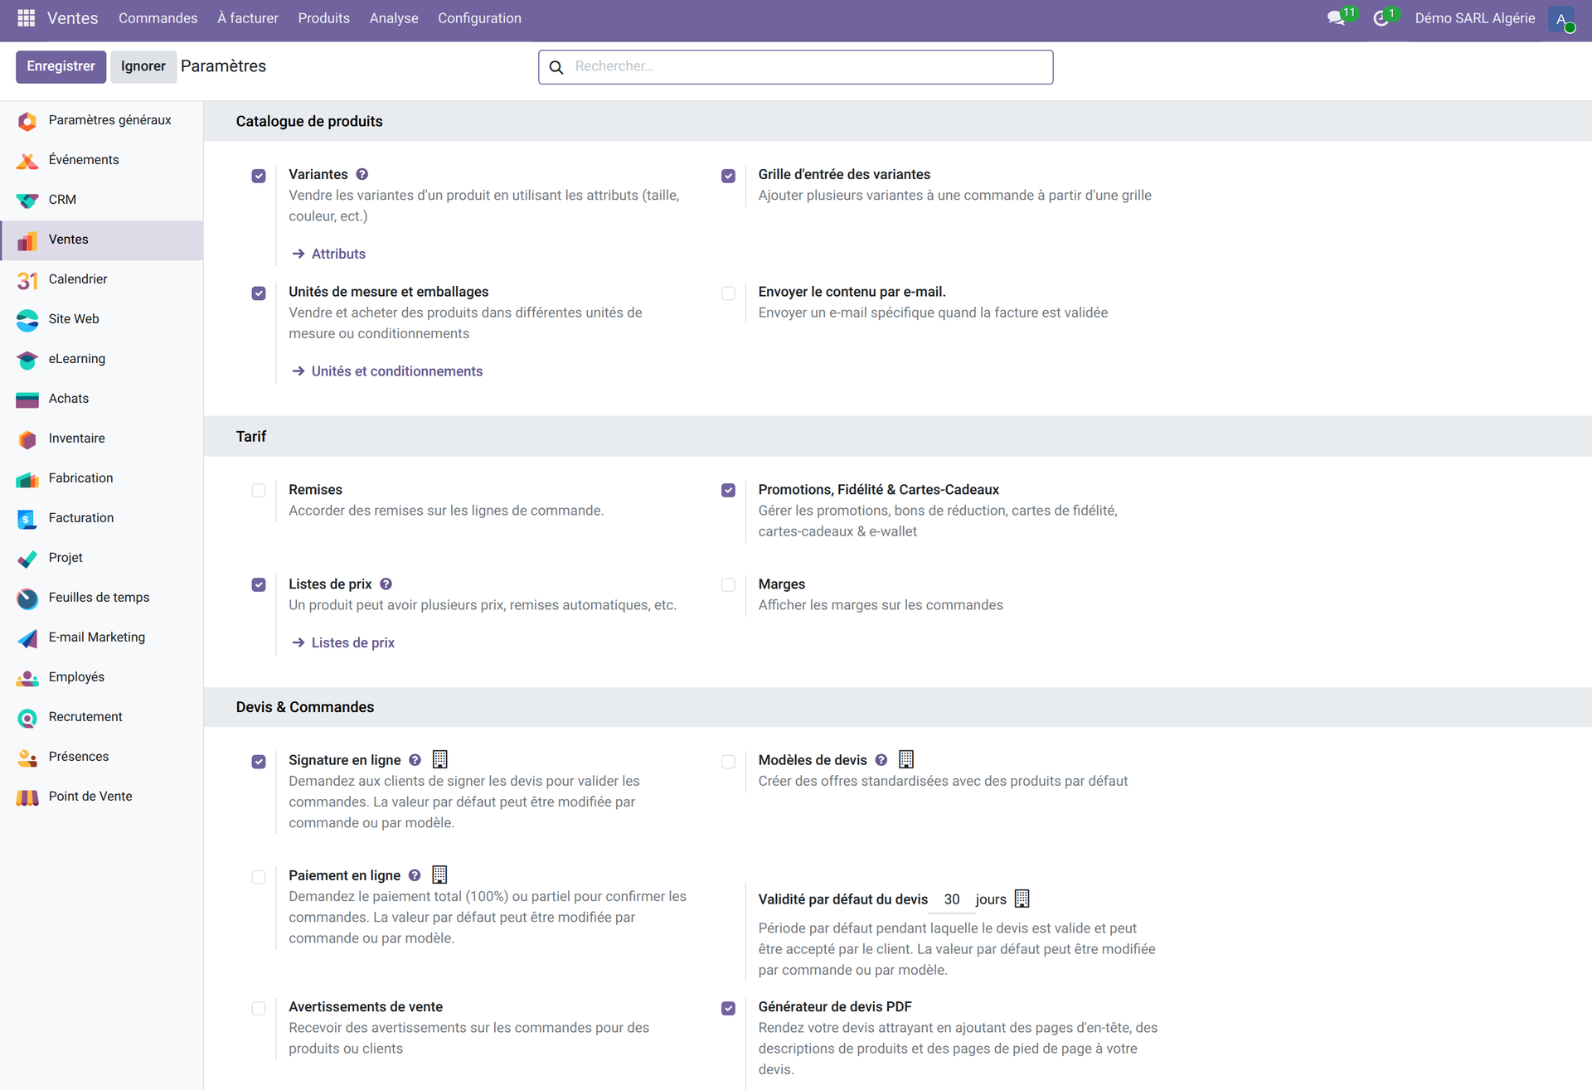Click the Présences sidebar icon

coord(27,758)
